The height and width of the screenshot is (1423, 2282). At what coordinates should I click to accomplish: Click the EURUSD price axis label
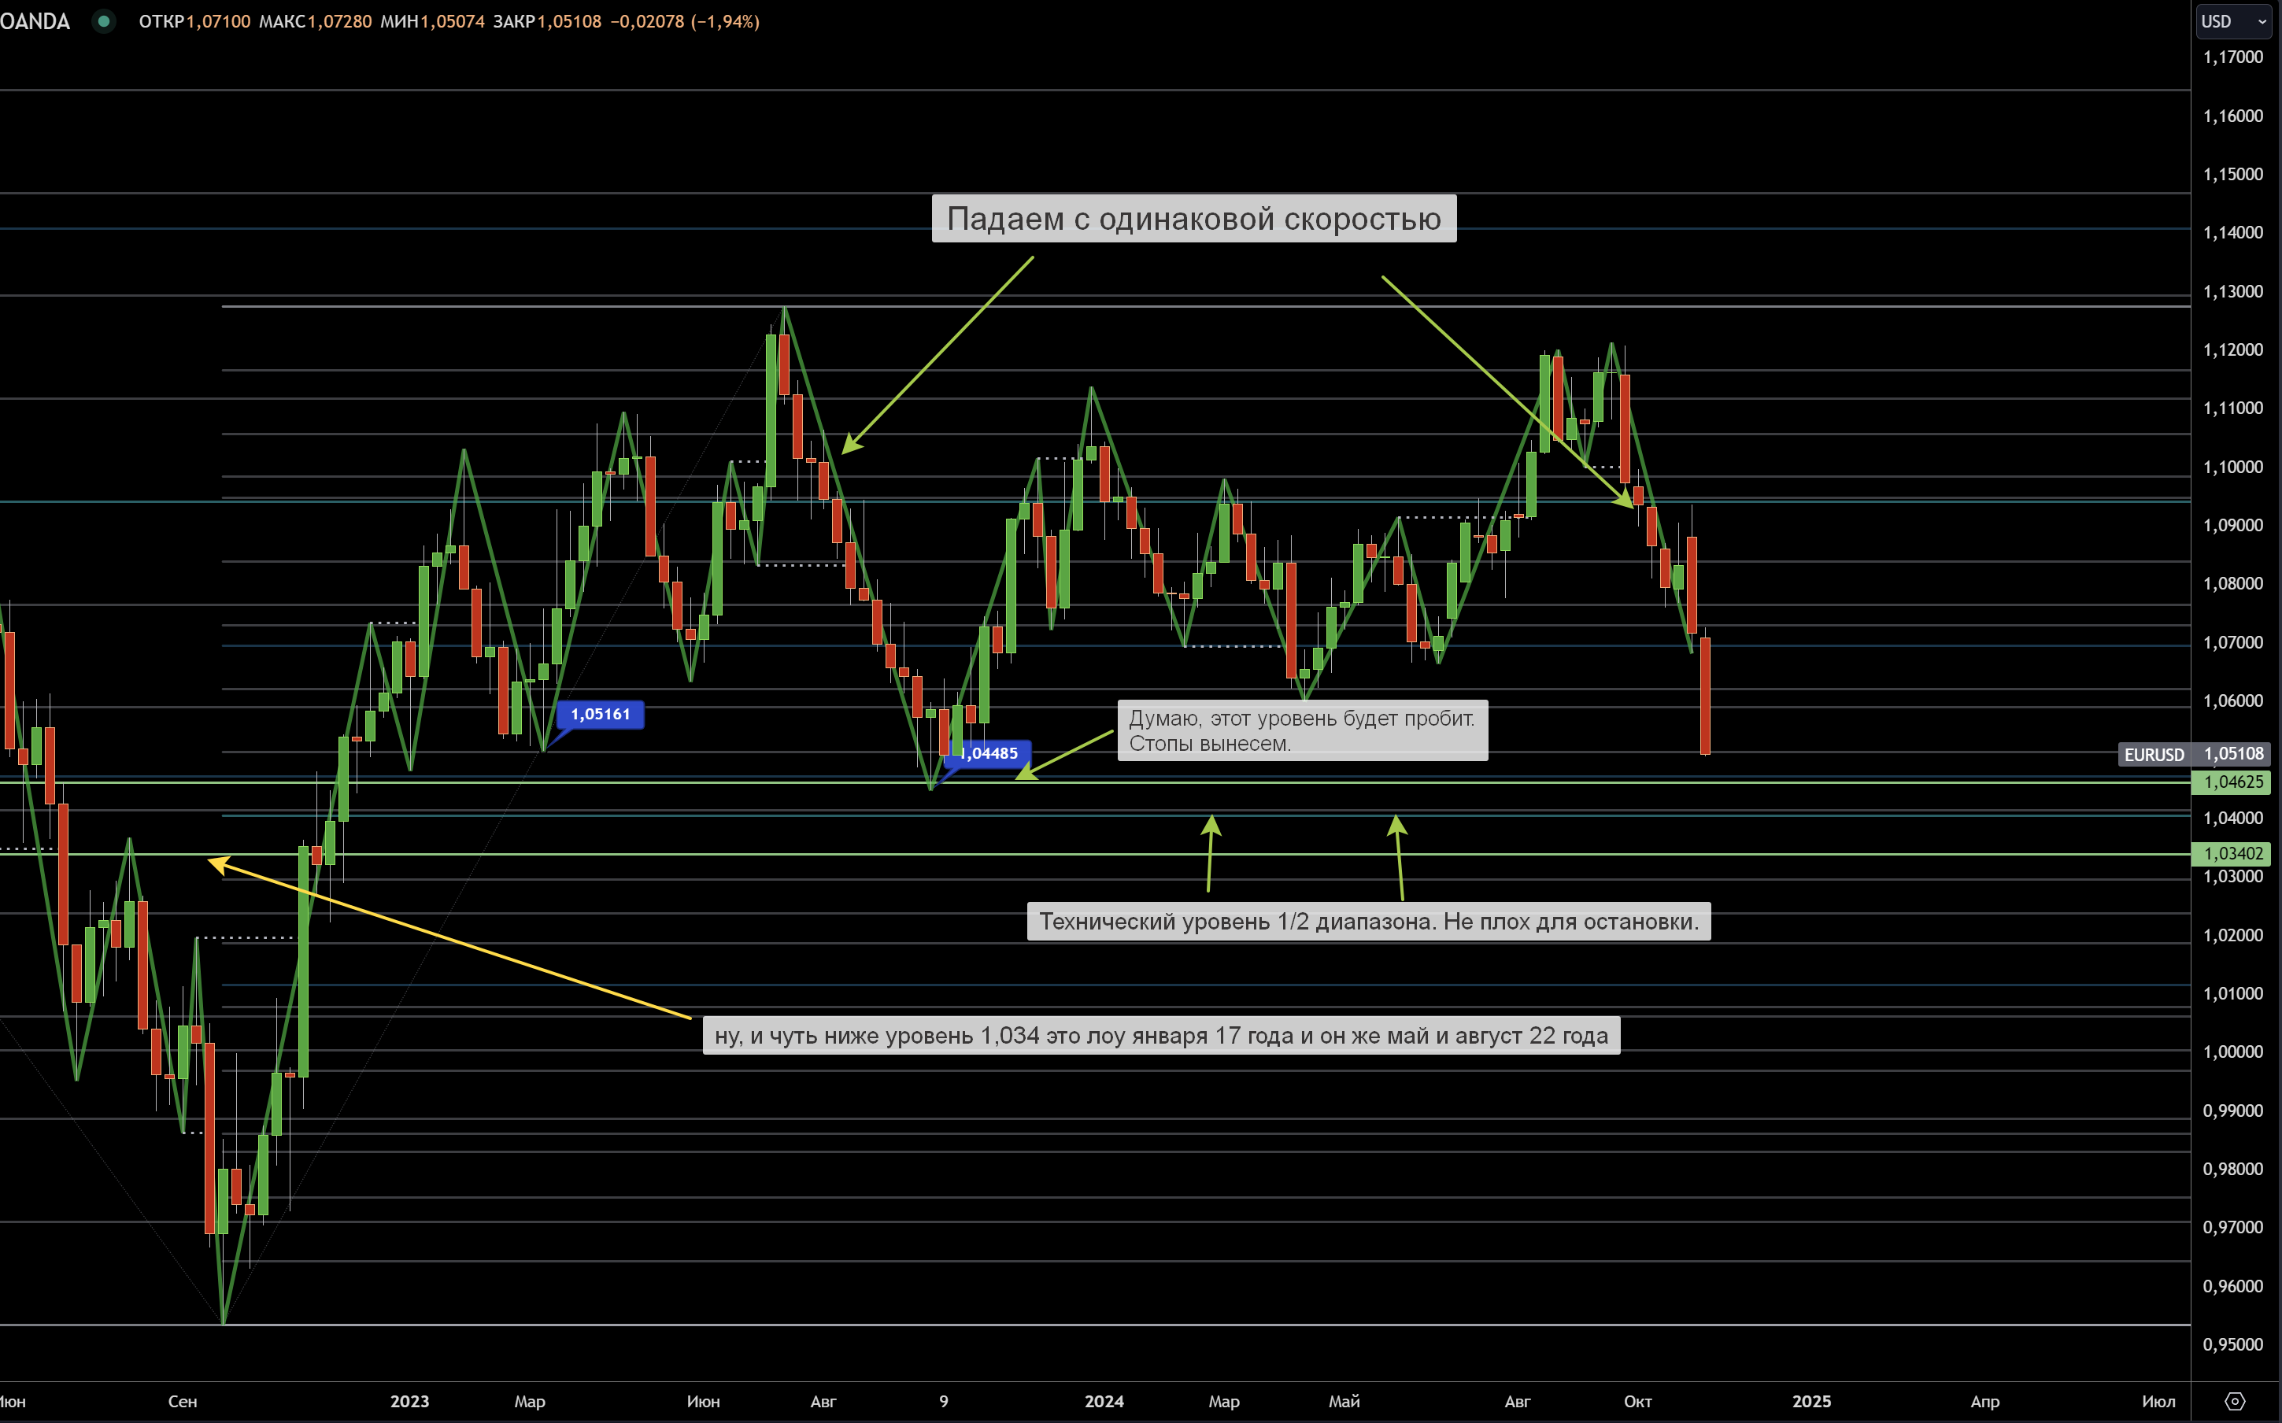[2154, 755]
